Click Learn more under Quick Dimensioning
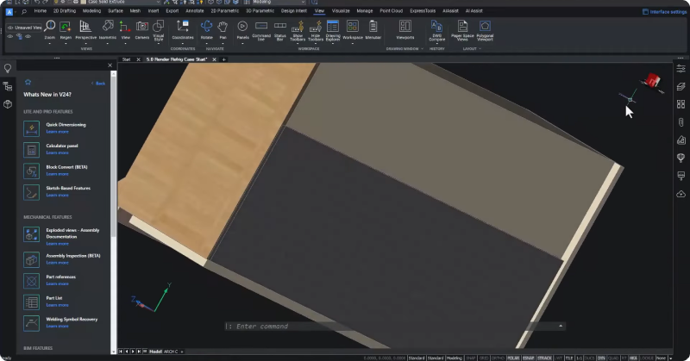690x361 pixels. (57, 132)
